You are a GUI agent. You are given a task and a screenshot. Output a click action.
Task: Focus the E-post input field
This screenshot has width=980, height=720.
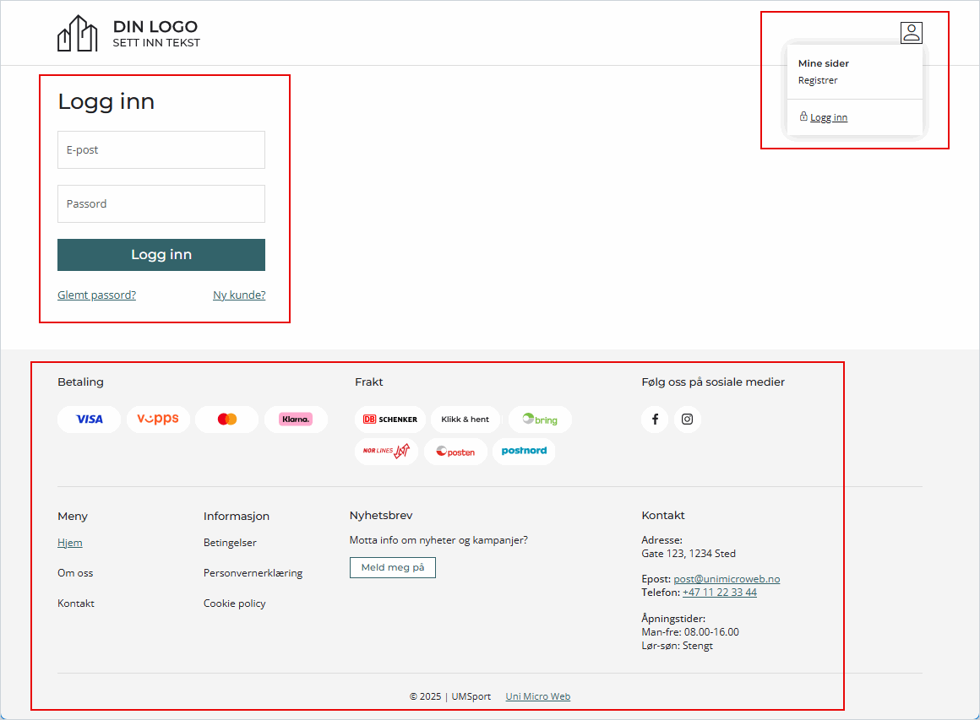click(x=161, y=150)
